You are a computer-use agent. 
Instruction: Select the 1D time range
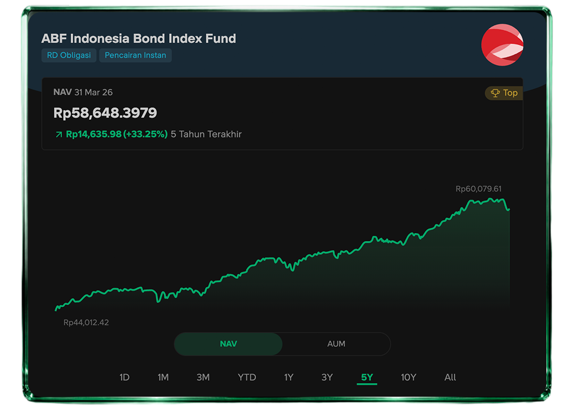tap(124, 378)
